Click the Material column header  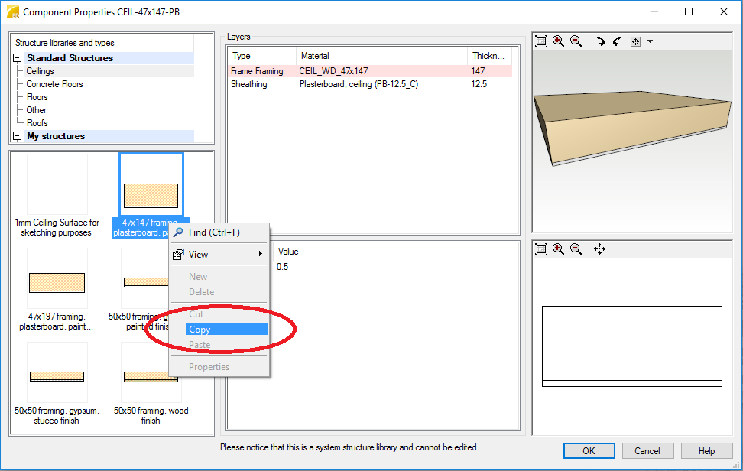[x=381, y=56]
